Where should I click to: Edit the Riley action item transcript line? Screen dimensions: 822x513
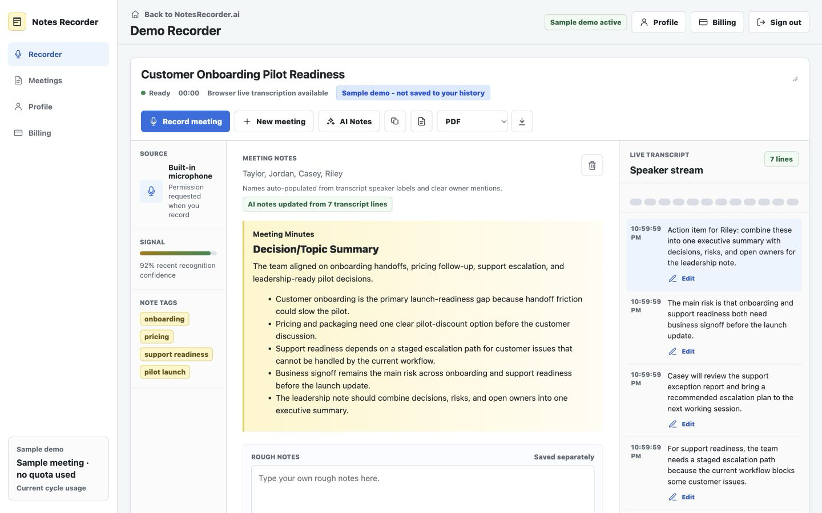tap(682, 279)
